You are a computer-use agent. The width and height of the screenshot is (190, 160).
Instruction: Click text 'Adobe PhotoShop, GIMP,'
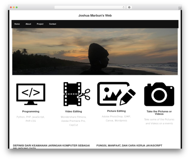pos(116,117)
